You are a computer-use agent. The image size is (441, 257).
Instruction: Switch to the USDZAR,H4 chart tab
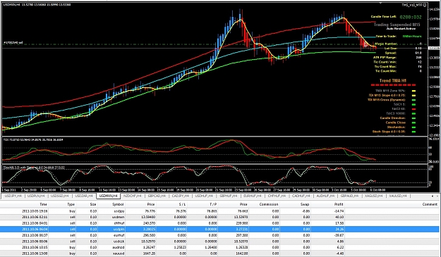point(84,196)
